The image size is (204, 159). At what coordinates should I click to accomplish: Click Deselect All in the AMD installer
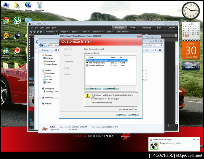111,88
